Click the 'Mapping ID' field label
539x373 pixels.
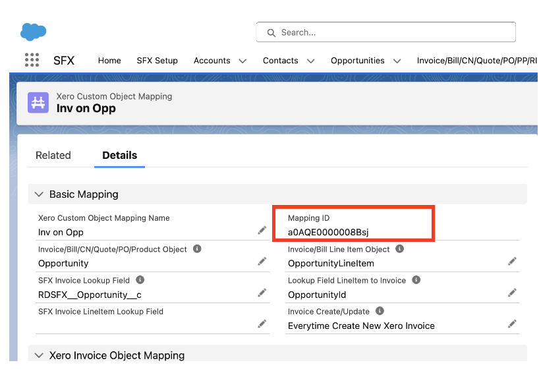pyautogui.click(x=308, y=218)
